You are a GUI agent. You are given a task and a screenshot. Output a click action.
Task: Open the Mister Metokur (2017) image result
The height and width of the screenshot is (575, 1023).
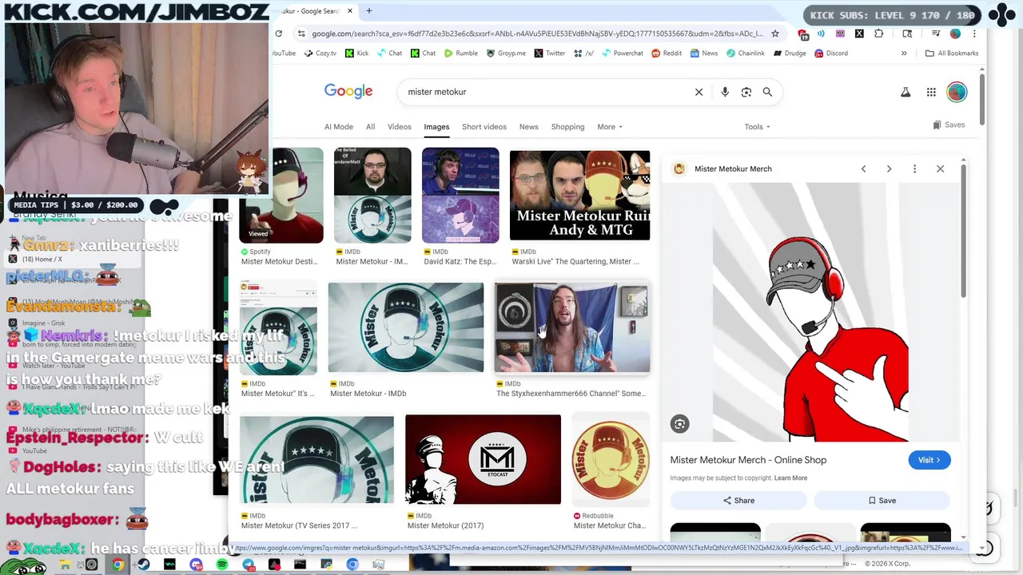tap(483, 459)
